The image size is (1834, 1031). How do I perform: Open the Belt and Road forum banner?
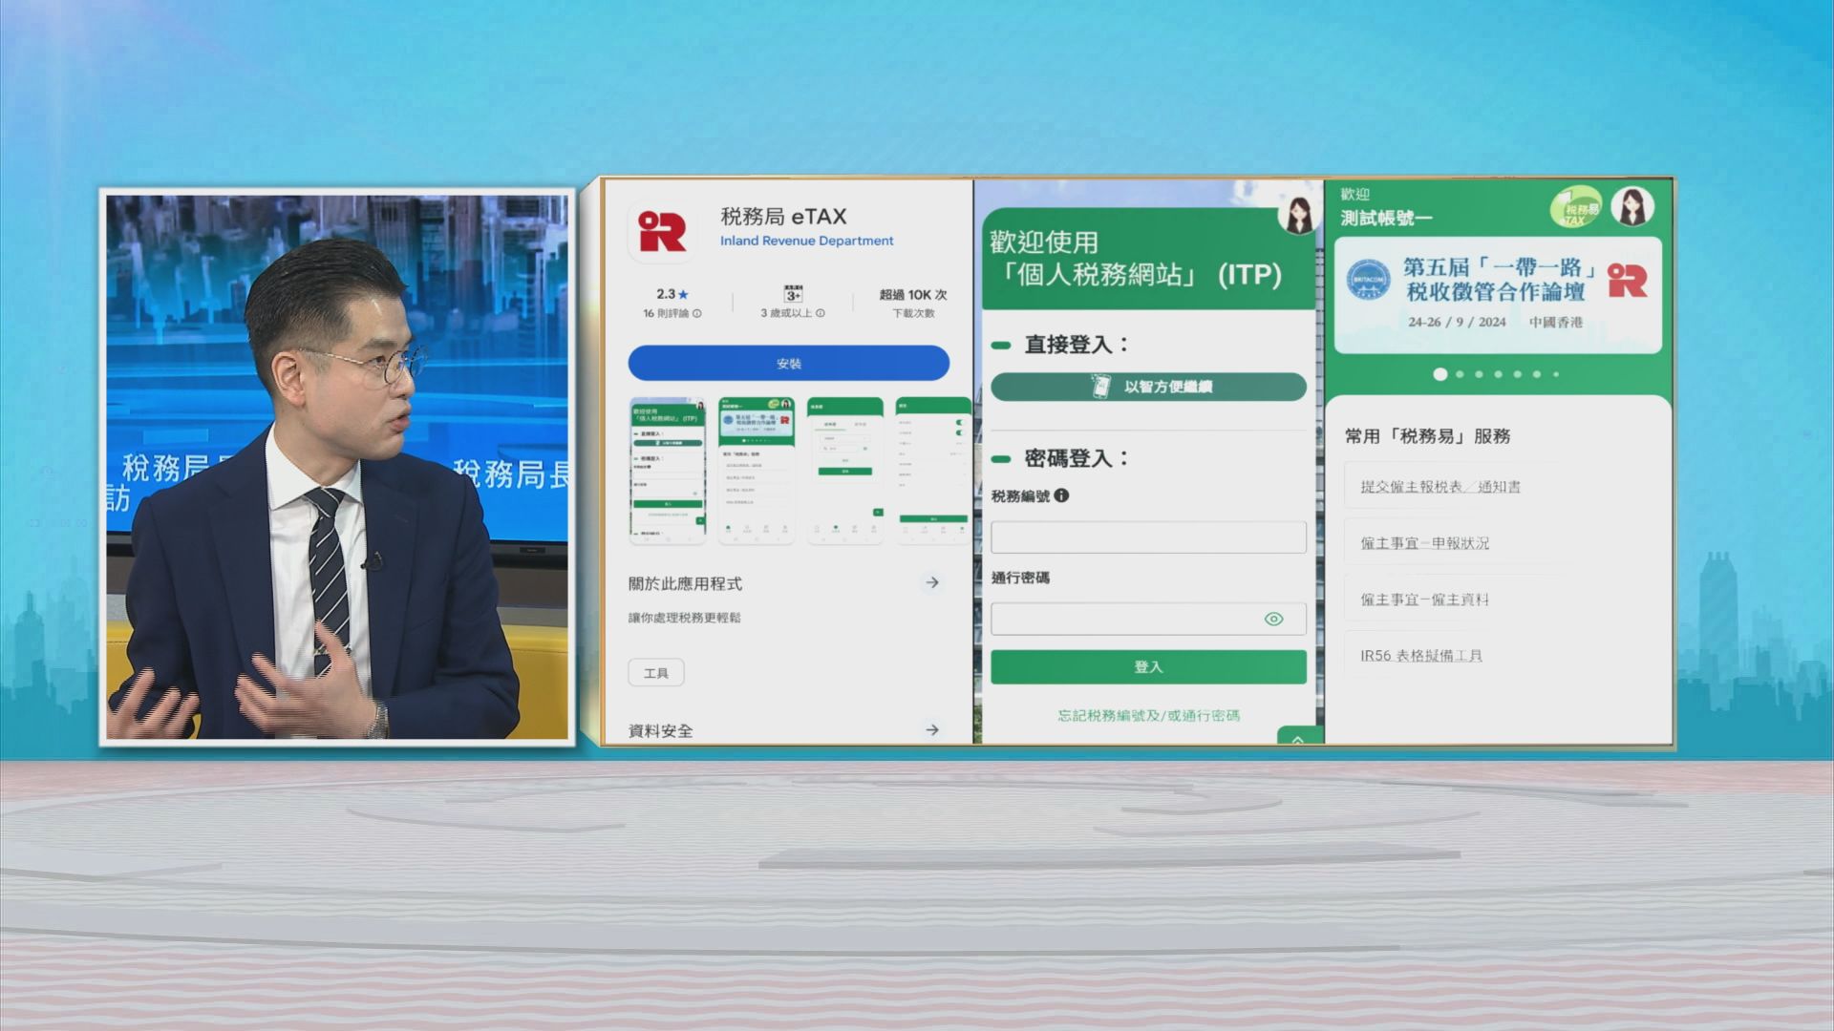coord(1498,295)
